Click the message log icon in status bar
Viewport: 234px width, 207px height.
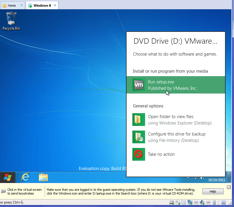(223, 202)
